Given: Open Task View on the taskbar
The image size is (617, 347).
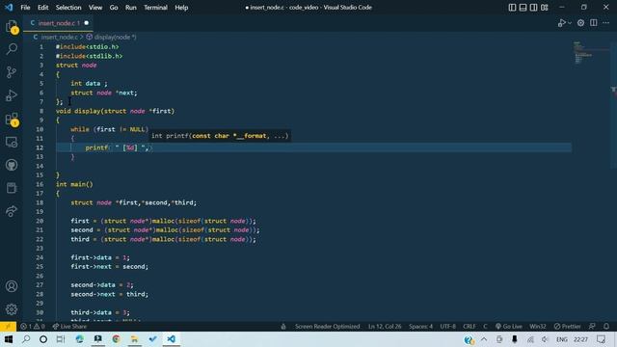Looking at the screenshot, I should (61, 339).
